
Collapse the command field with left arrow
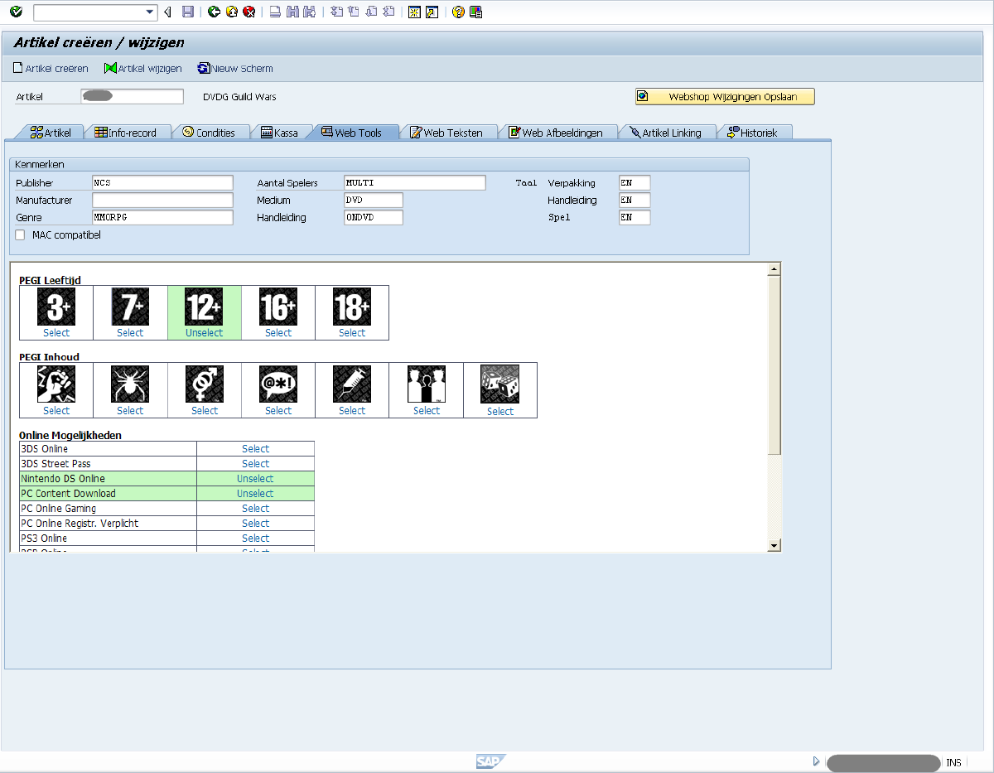pyautogui.click(x=168, y=12)
